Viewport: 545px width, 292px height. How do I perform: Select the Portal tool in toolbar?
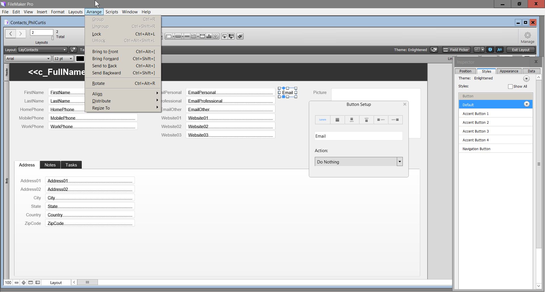pos(202,36)
